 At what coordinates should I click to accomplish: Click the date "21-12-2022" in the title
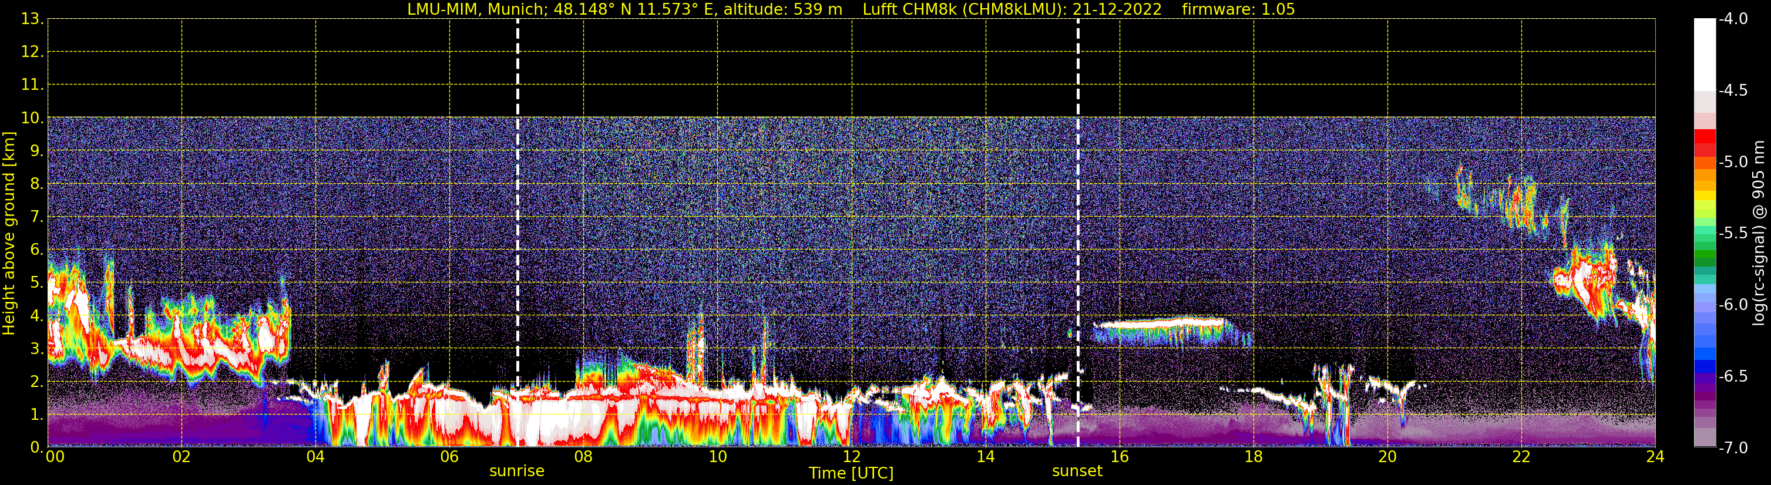click(x=1117, y=9)
